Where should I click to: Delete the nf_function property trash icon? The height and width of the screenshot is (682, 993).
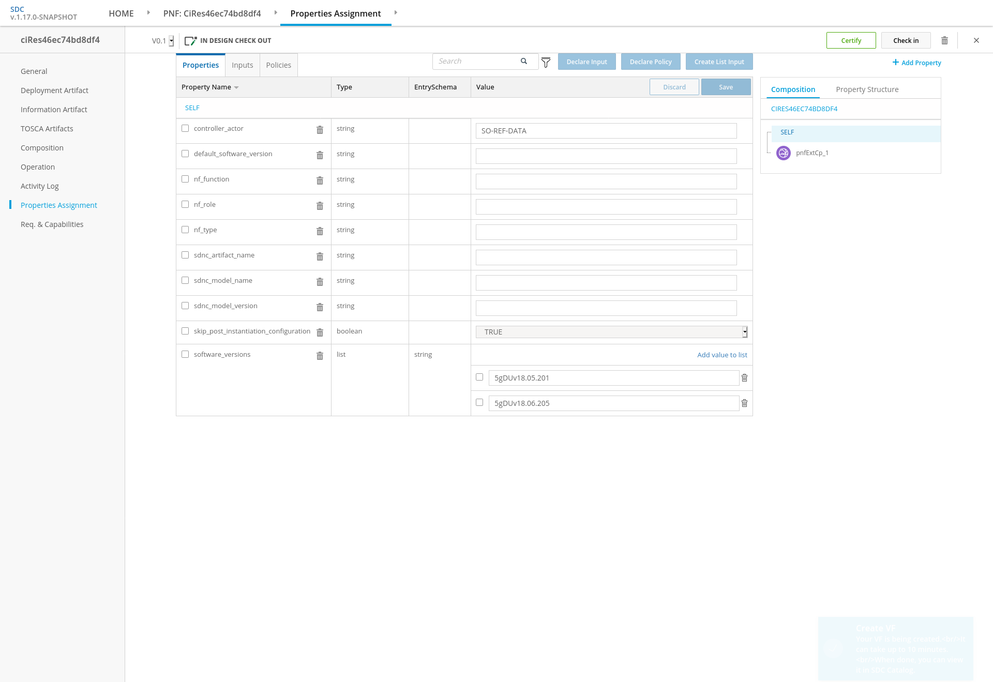(320, 180)
